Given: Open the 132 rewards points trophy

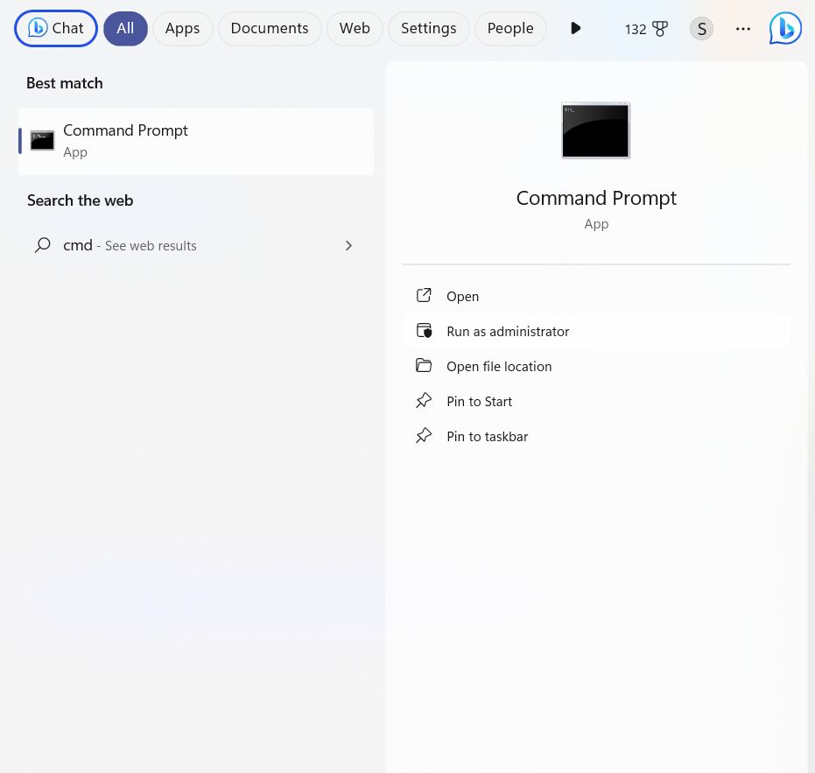Looking at the screenshot, I should [x=646, y=29].
